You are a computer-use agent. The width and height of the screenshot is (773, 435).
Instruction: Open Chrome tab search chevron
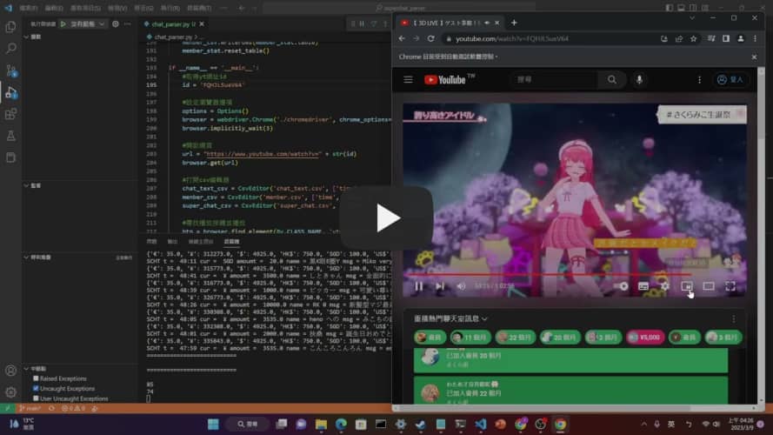pos(692,18)
